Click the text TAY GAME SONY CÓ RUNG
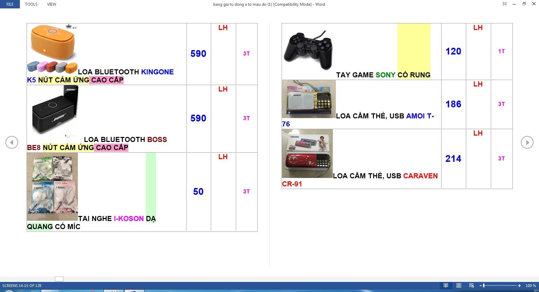The width and height of the screenshot is (539, 292). coord(383,75)
